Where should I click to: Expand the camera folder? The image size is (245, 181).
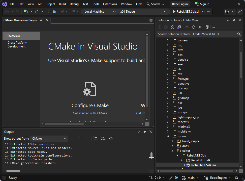pos(168,40)
